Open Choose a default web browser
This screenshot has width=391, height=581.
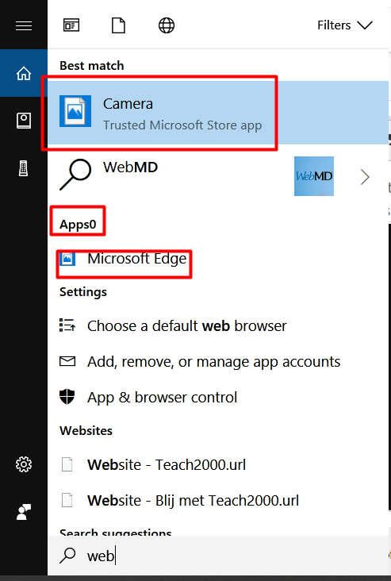(186, 325)
